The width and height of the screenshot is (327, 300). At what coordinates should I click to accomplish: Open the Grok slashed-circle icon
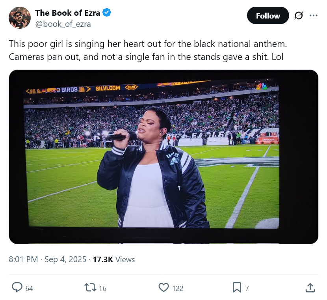tap(299, 16)
